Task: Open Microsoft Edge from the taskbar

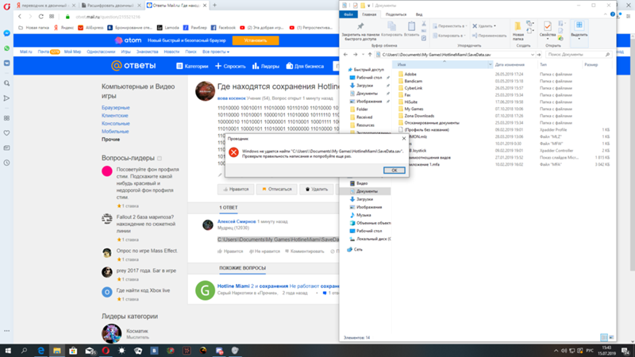Action: tap(41, 351)
